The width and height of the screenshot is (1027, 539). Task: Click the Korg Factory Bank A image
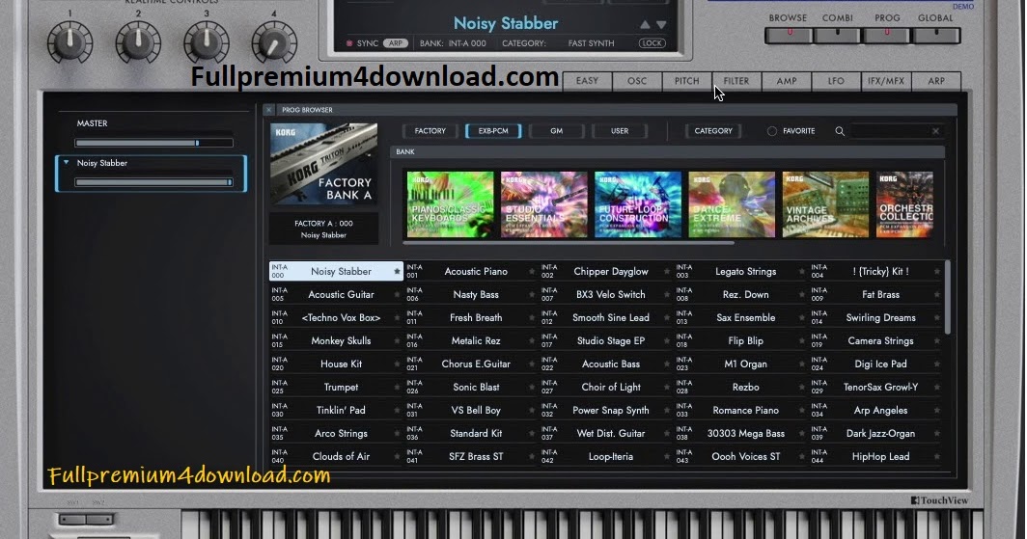pos(323,165)
